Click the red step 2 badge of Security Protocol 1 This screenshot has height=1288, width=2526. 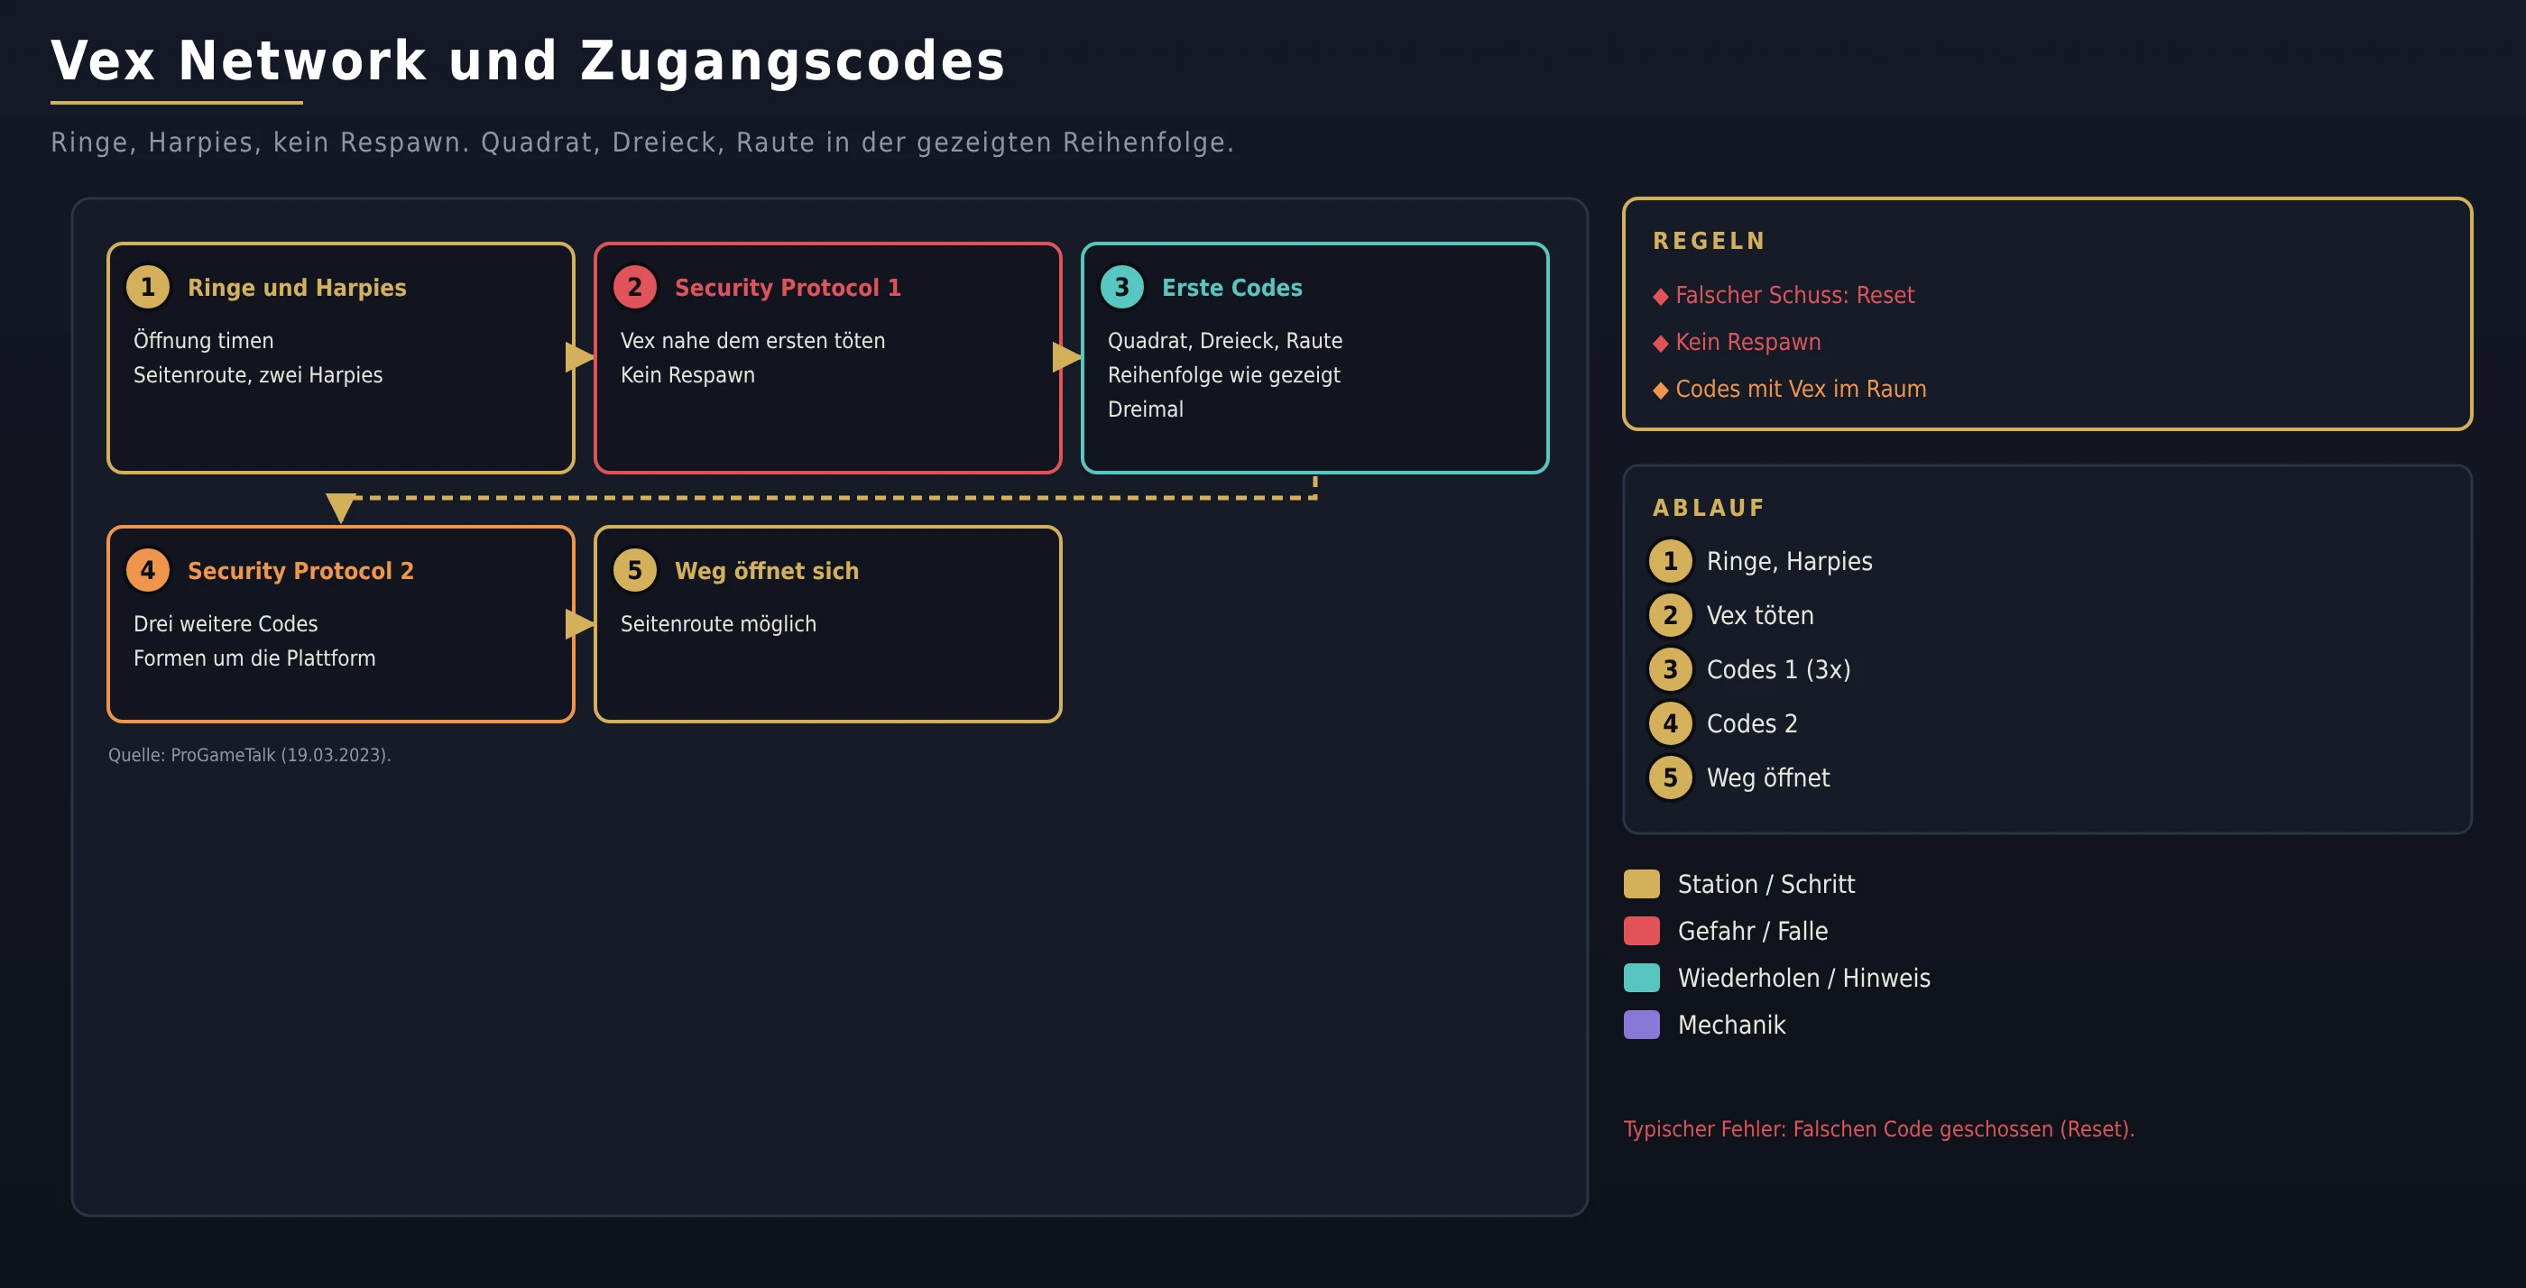point(634,287)
